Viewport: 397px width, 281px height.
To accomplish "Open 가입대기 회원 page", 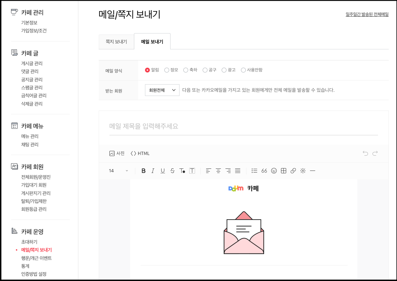I will (34, 185).
